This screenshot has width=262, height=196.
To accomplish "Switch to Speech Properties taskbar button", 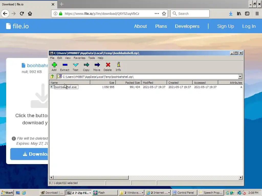I will (211, 193).
